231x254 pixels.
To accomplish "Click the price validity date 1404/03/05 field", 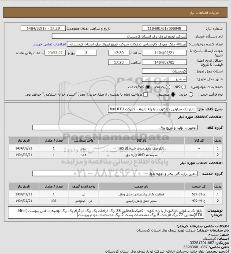I will coord(164,62).
